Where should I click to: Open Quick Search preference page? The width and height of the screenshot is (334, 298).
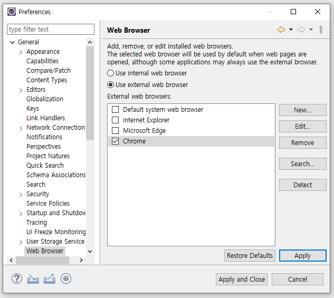point(45,166)
